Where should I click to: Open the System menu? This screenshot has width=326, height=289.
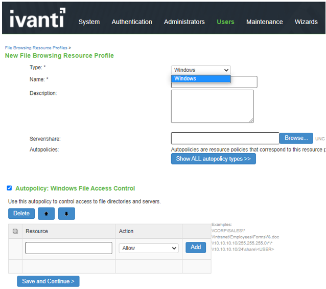[89, 22]
